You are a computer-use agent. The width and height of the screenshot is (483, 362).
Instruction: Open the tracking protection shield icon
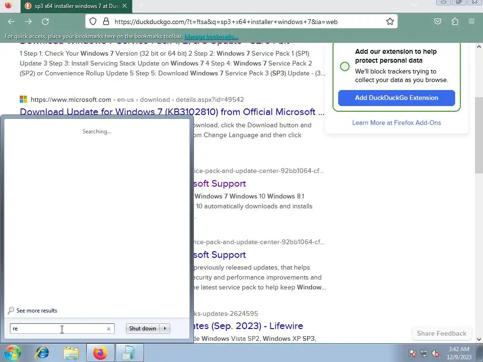[x=93, y=22]
